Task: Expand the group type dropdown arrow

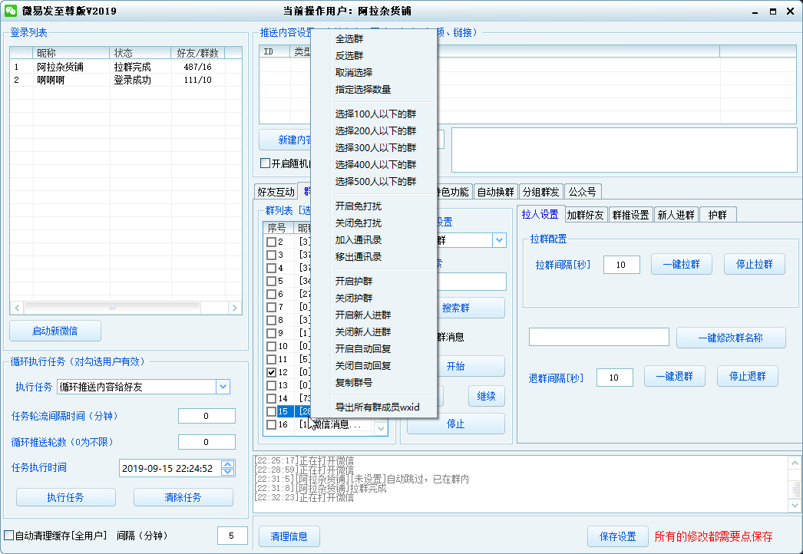Action: (x=499, y=240)
